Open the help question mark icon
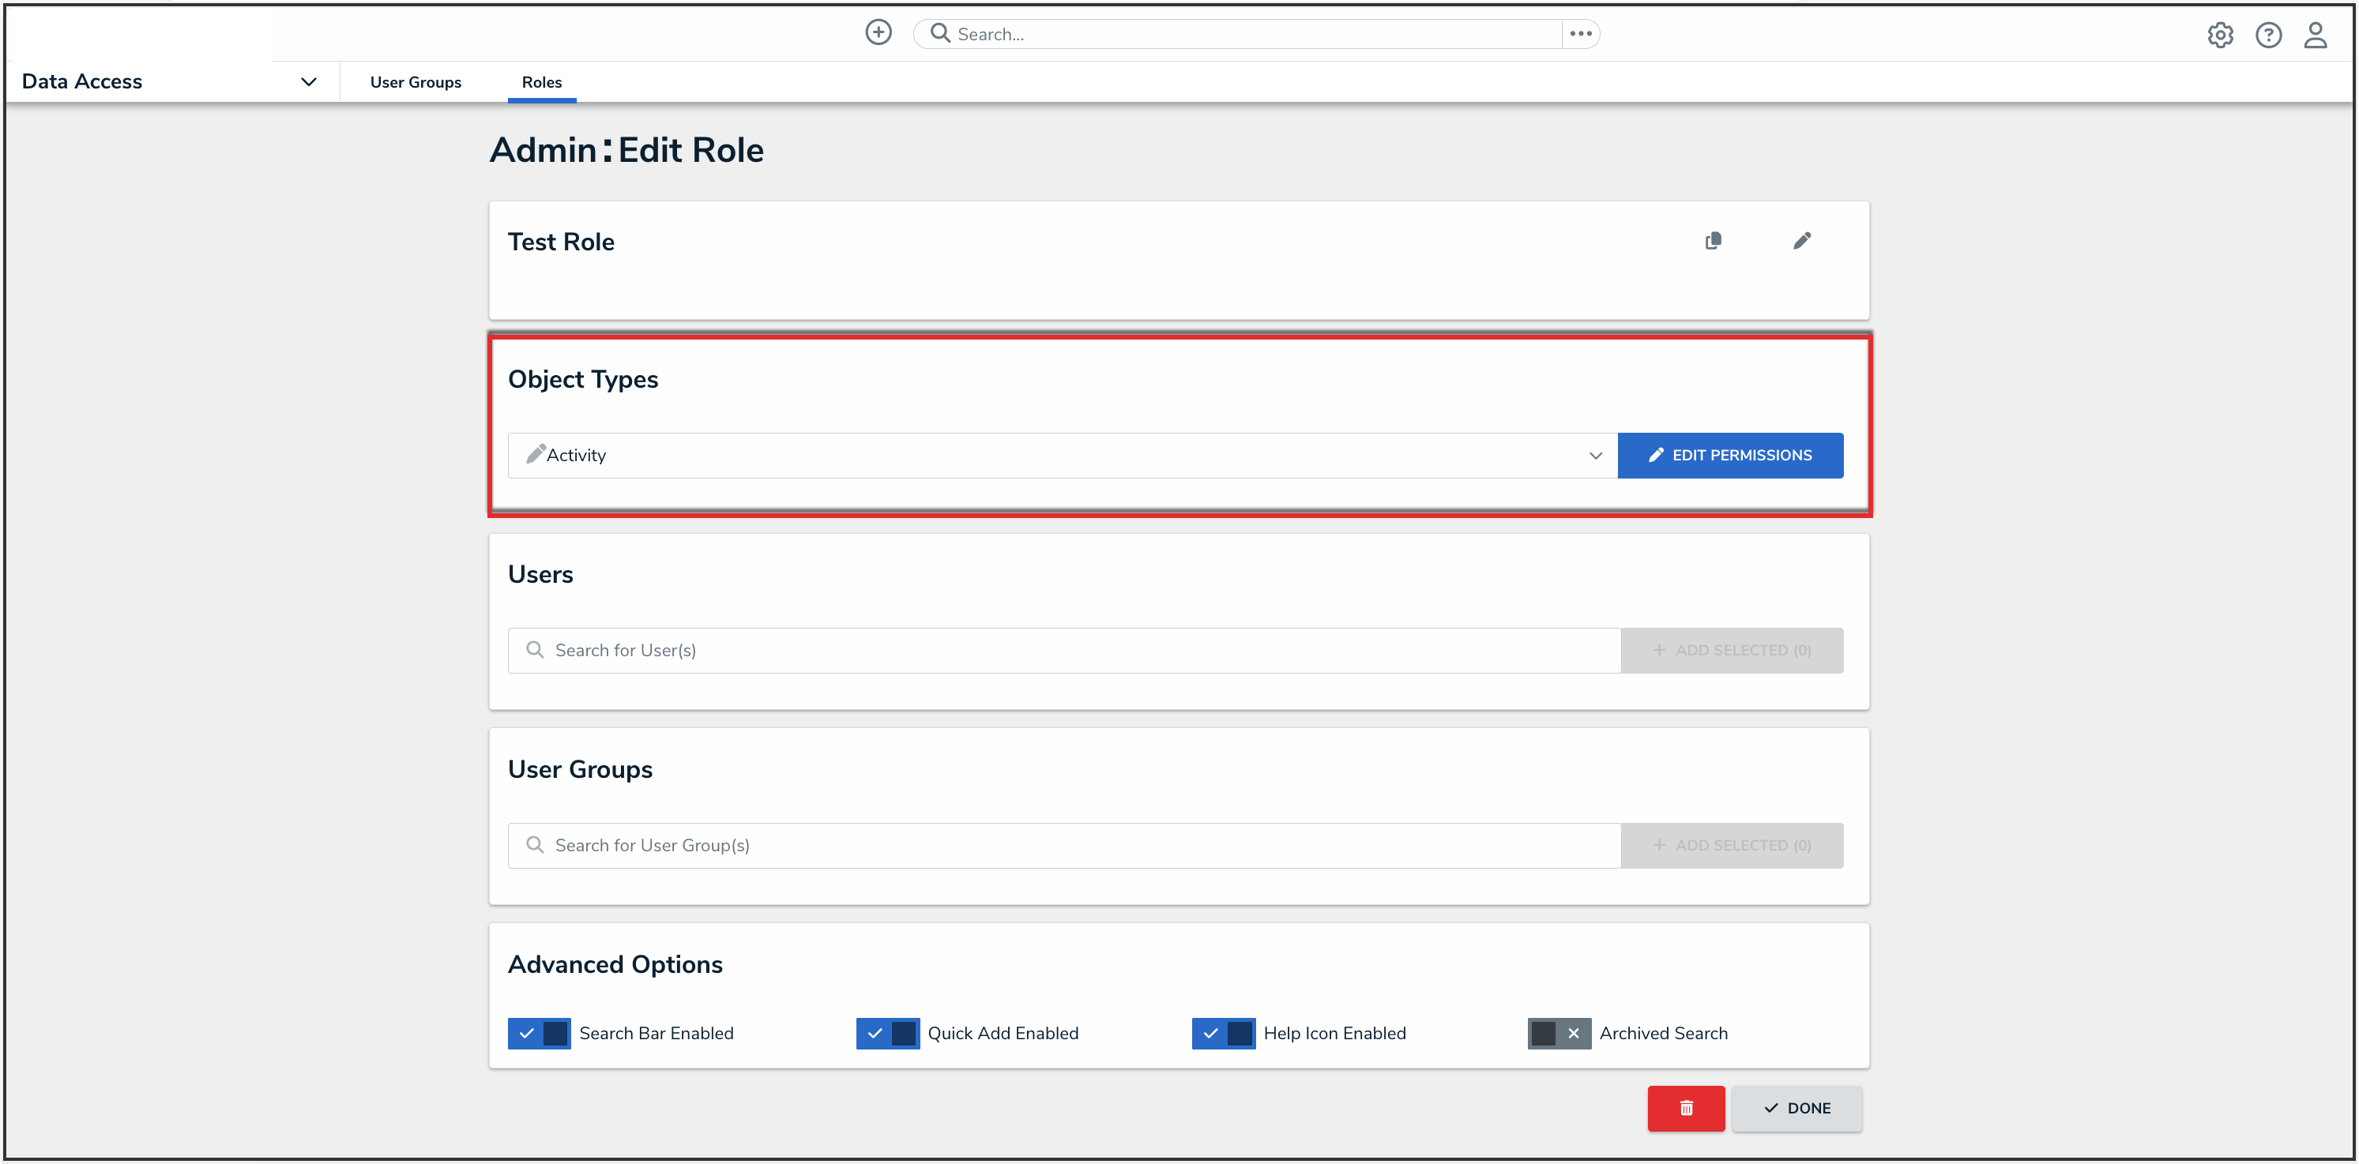The height and width of the screenshot is (1164, 2359). [x=2267, y=35]
